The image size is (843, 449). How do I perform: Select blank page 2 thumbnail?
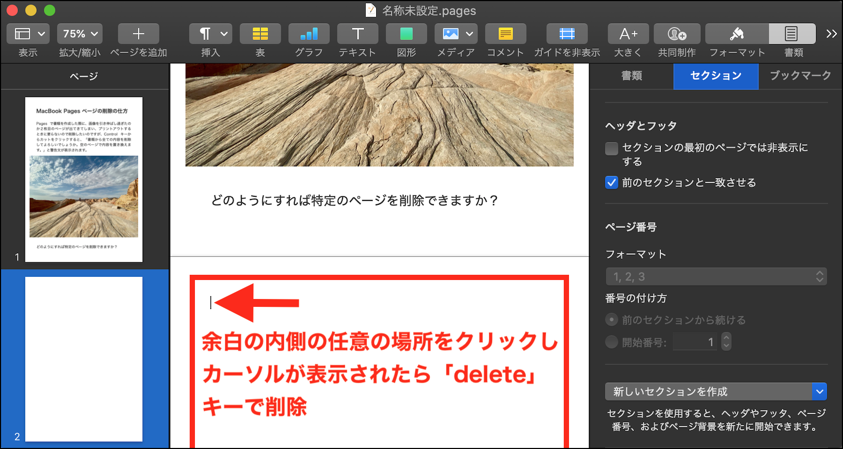click(84, 359)
